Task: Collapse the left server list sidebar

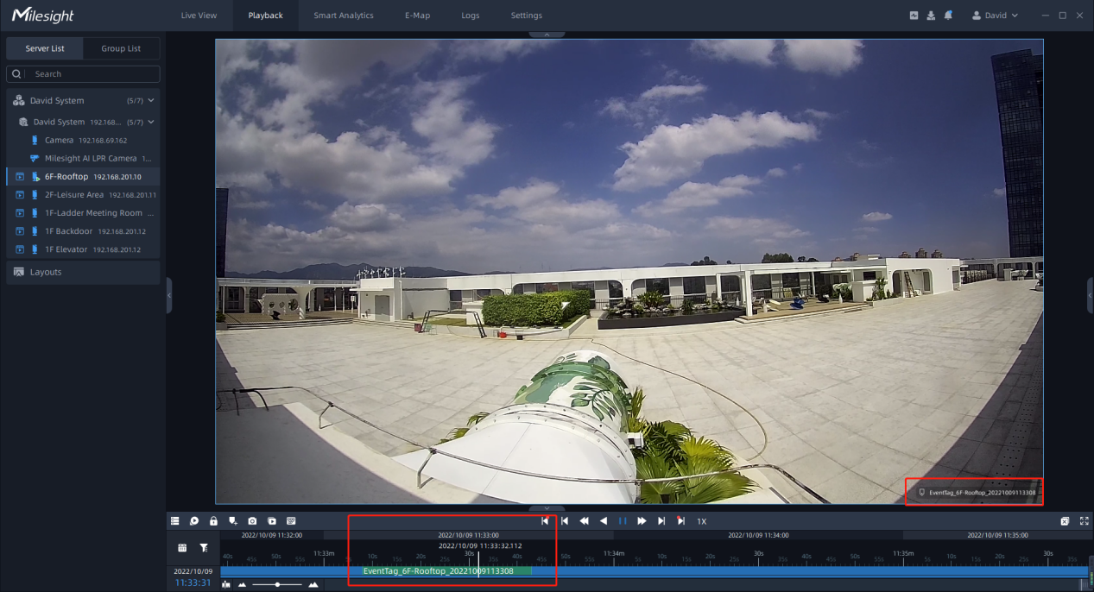Action: coord(169,295)
